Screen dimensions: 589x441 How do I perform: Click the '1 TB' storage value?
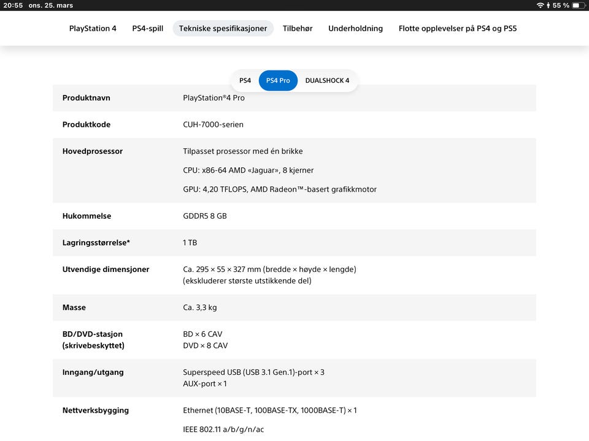coord(190,243)
